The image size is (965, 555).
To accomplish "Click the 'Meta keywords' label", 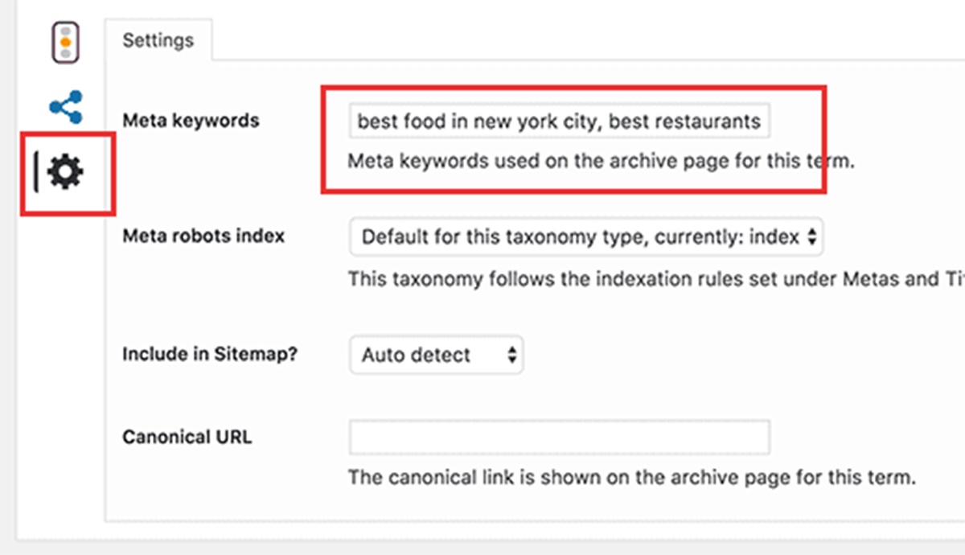I will pos(191,121).
